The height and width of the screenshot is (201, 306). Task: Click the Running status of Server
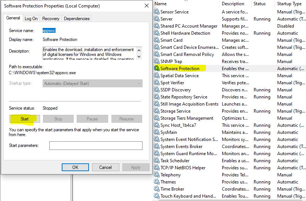[x=262, y=19]
